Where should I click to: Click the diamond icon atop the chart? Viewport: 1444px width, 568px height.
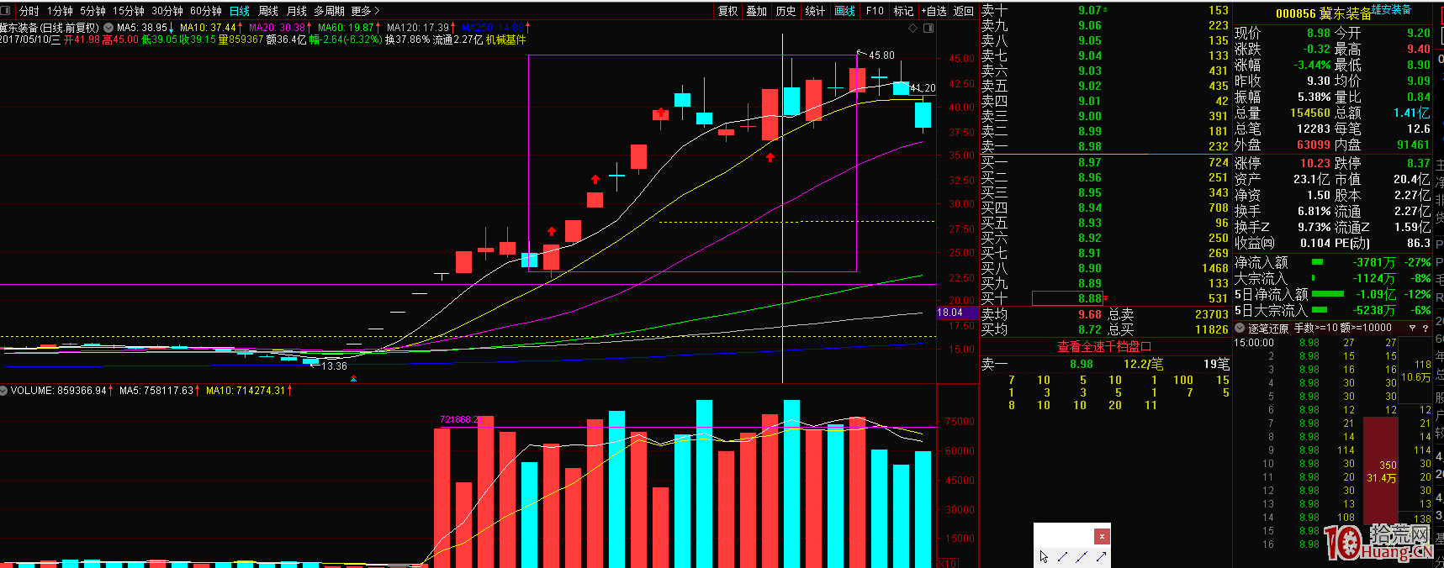914,29
